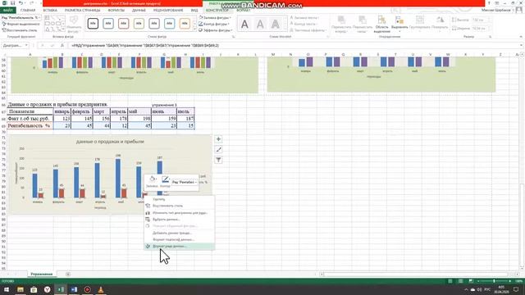Expand the shape styles gallery
This screenshot has width=525, height=295.
coord(194,29)
